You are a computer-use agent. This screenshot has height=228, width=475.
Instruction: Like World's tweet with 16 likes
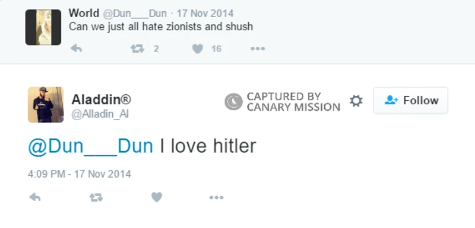click(x=198, y=49)
